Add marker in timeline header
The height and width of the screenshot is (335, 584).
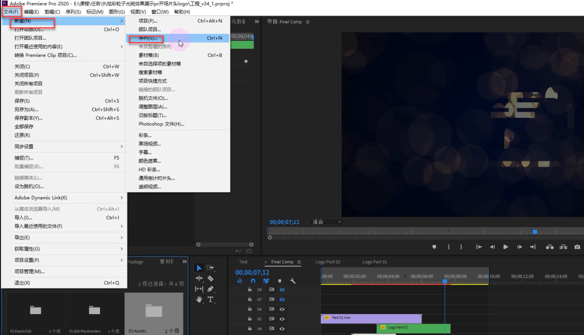[x=280, y=281]
